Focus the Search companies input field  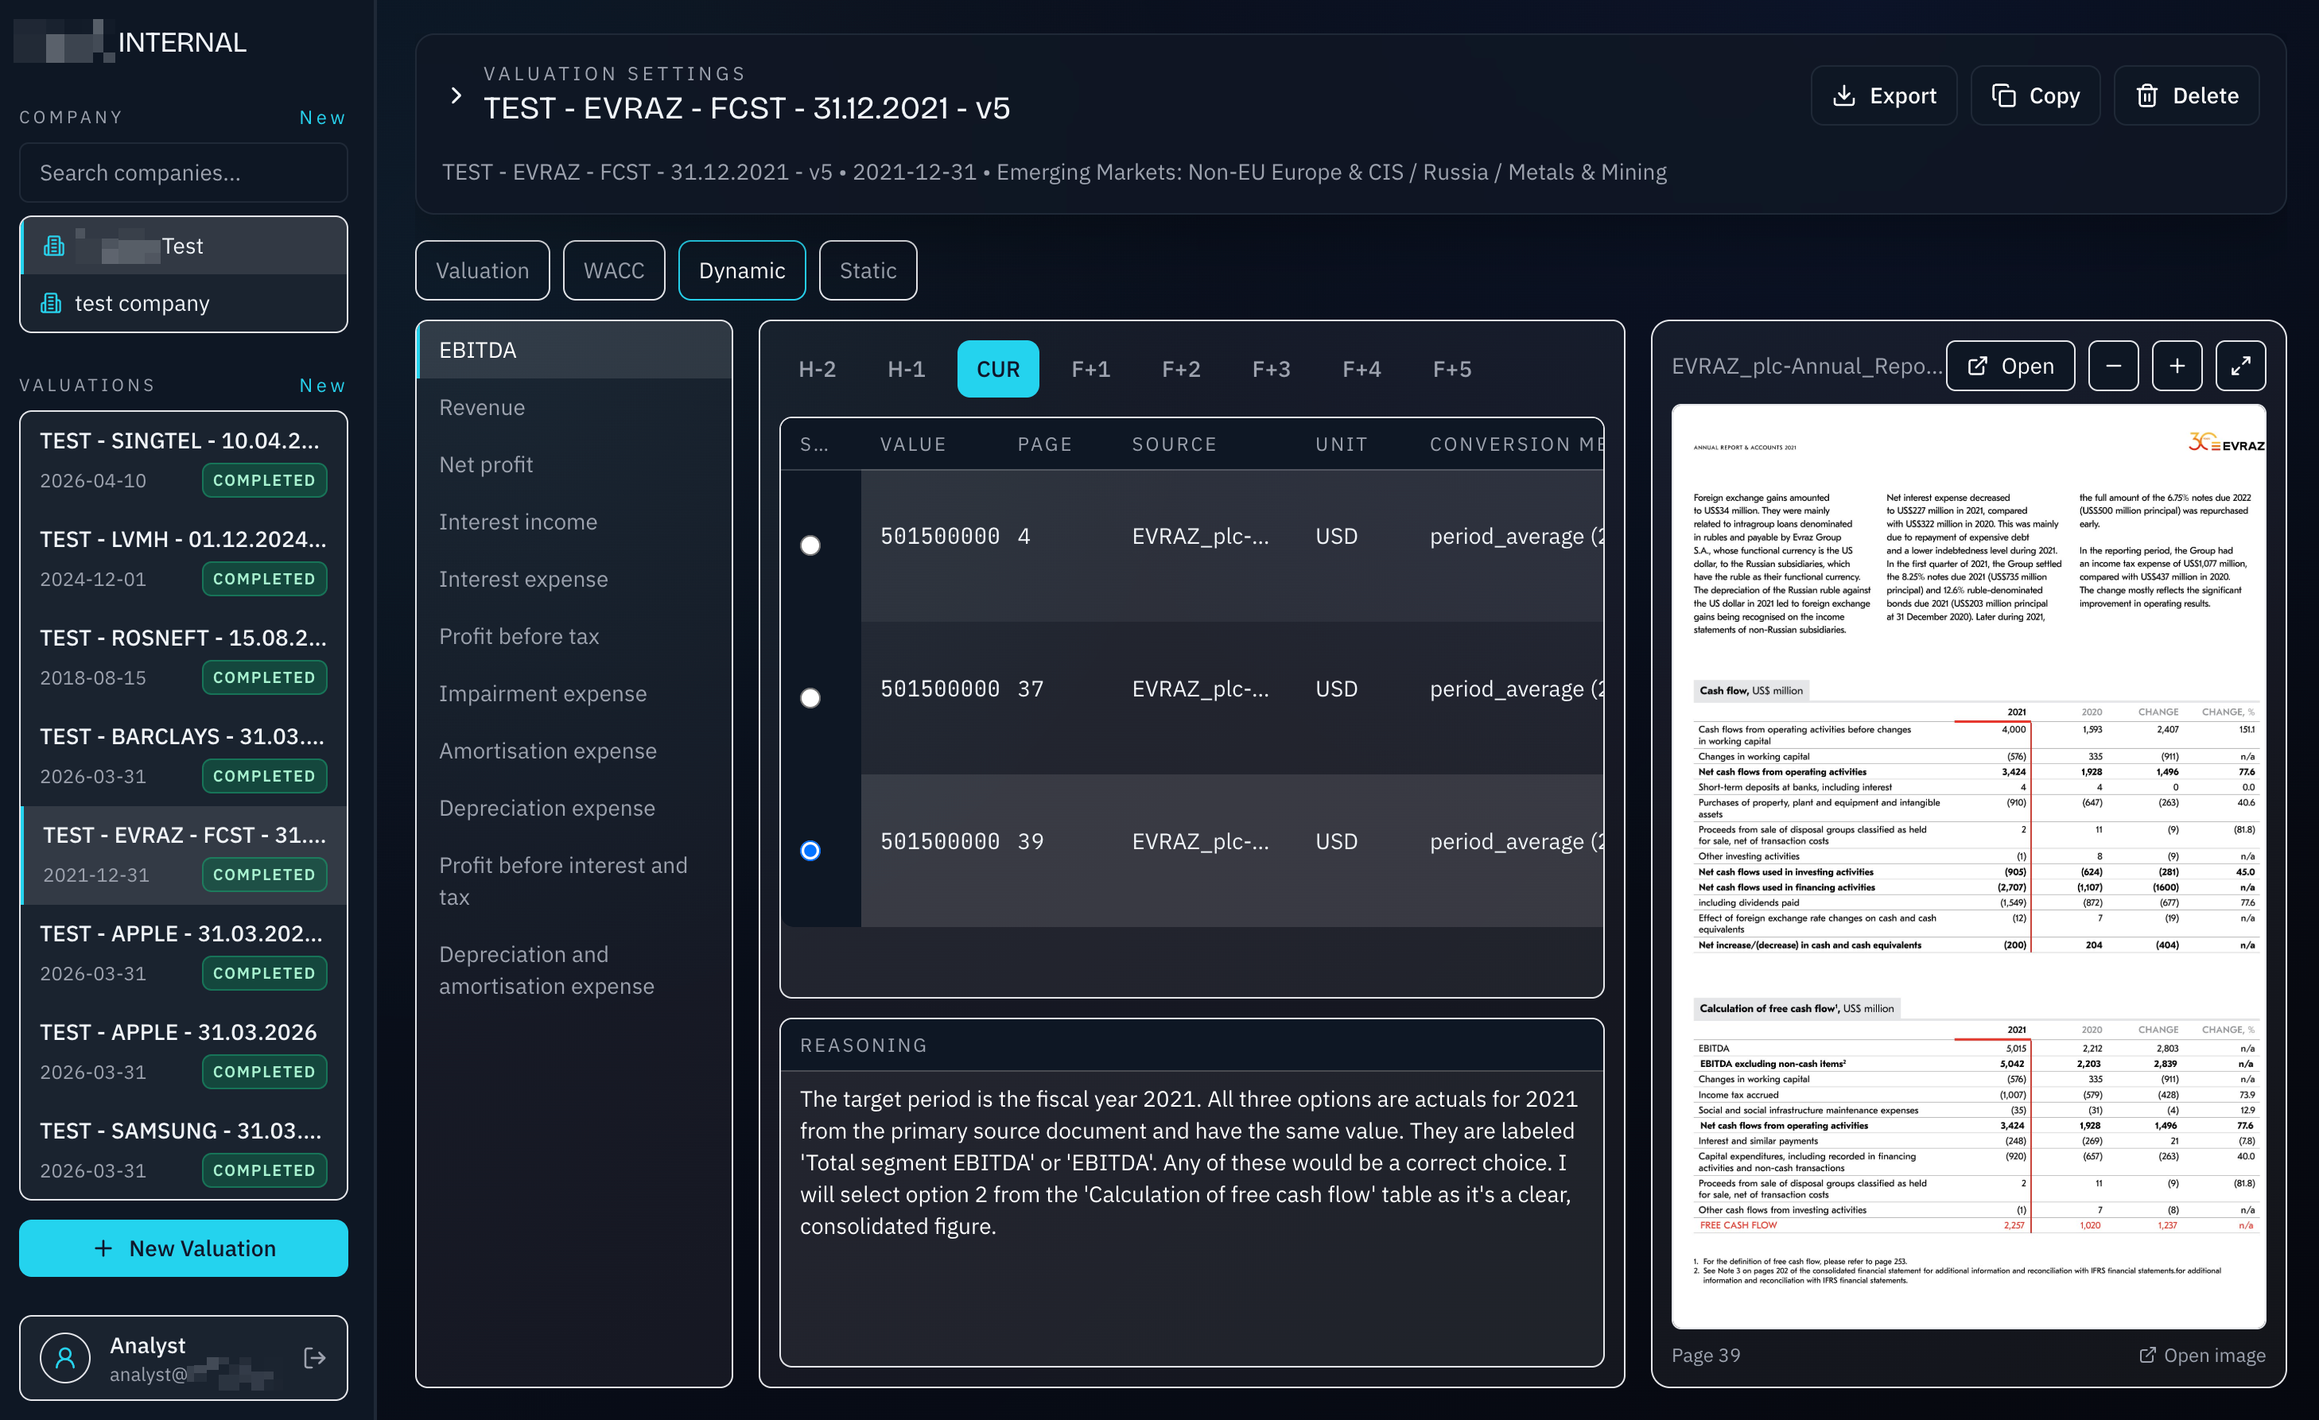(x=184, y=173)
